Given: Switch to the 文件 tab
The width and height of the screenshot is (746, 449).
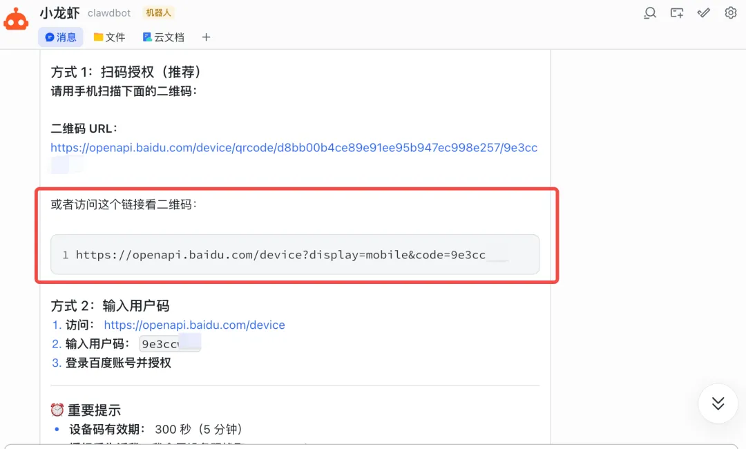Looking at the screenshot, I should click(x=109, y=37).
